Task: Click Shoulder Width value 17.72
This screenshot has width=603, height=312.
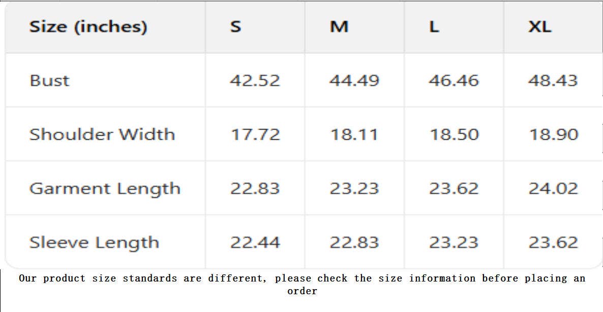Action: click(255, 134)
